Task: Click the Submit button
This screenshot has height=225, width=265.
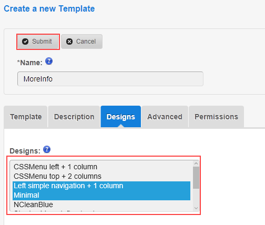Action: click(38, 42)
